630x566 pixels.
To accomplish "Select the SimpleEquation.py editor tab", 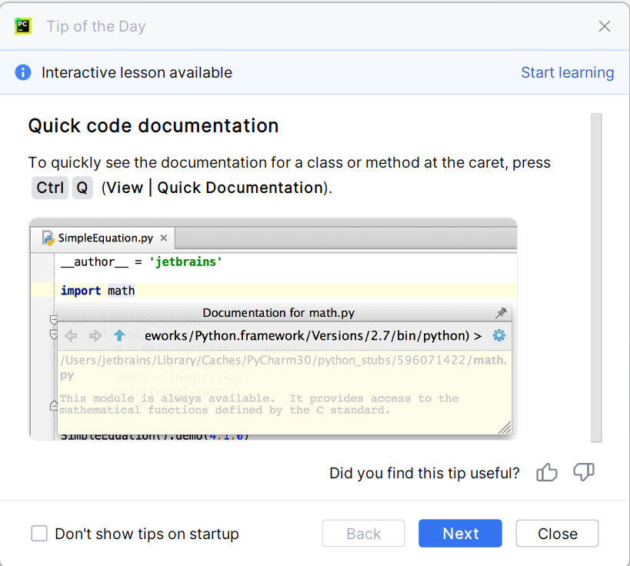I will pos(105,238).
